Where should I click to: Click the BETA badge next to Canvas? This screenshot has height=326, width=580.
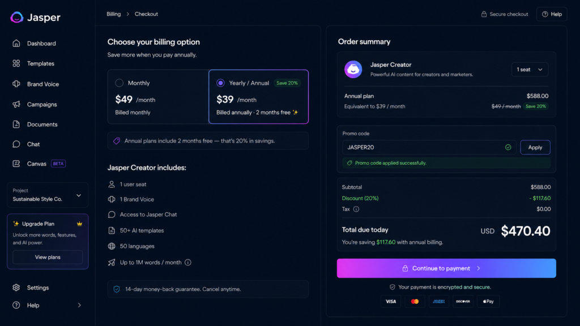(x=58, y=164)
